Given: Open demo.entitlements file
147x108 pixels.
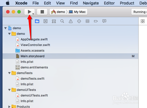Looking at the screenshot, I should click(x=71, y=67).
